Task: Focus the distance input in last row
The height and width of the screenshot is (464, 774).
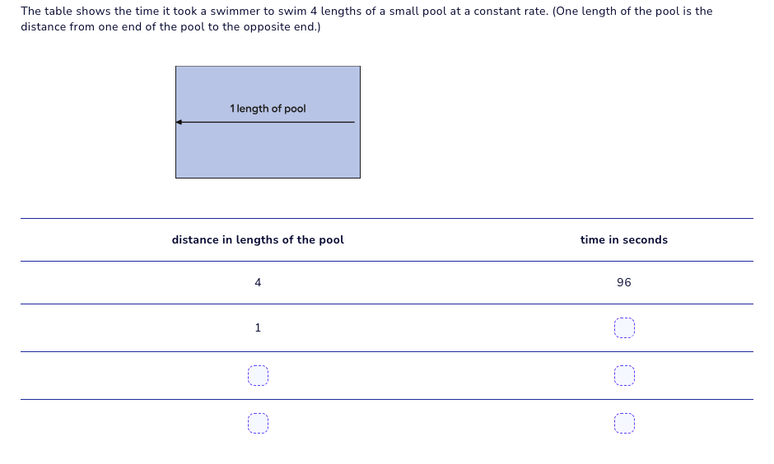Action: pos(258,424)
